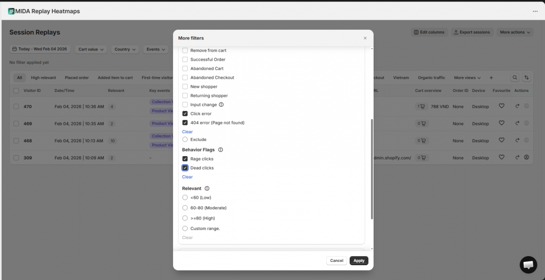Click the three-dot menu in app header

pos(535,11)
